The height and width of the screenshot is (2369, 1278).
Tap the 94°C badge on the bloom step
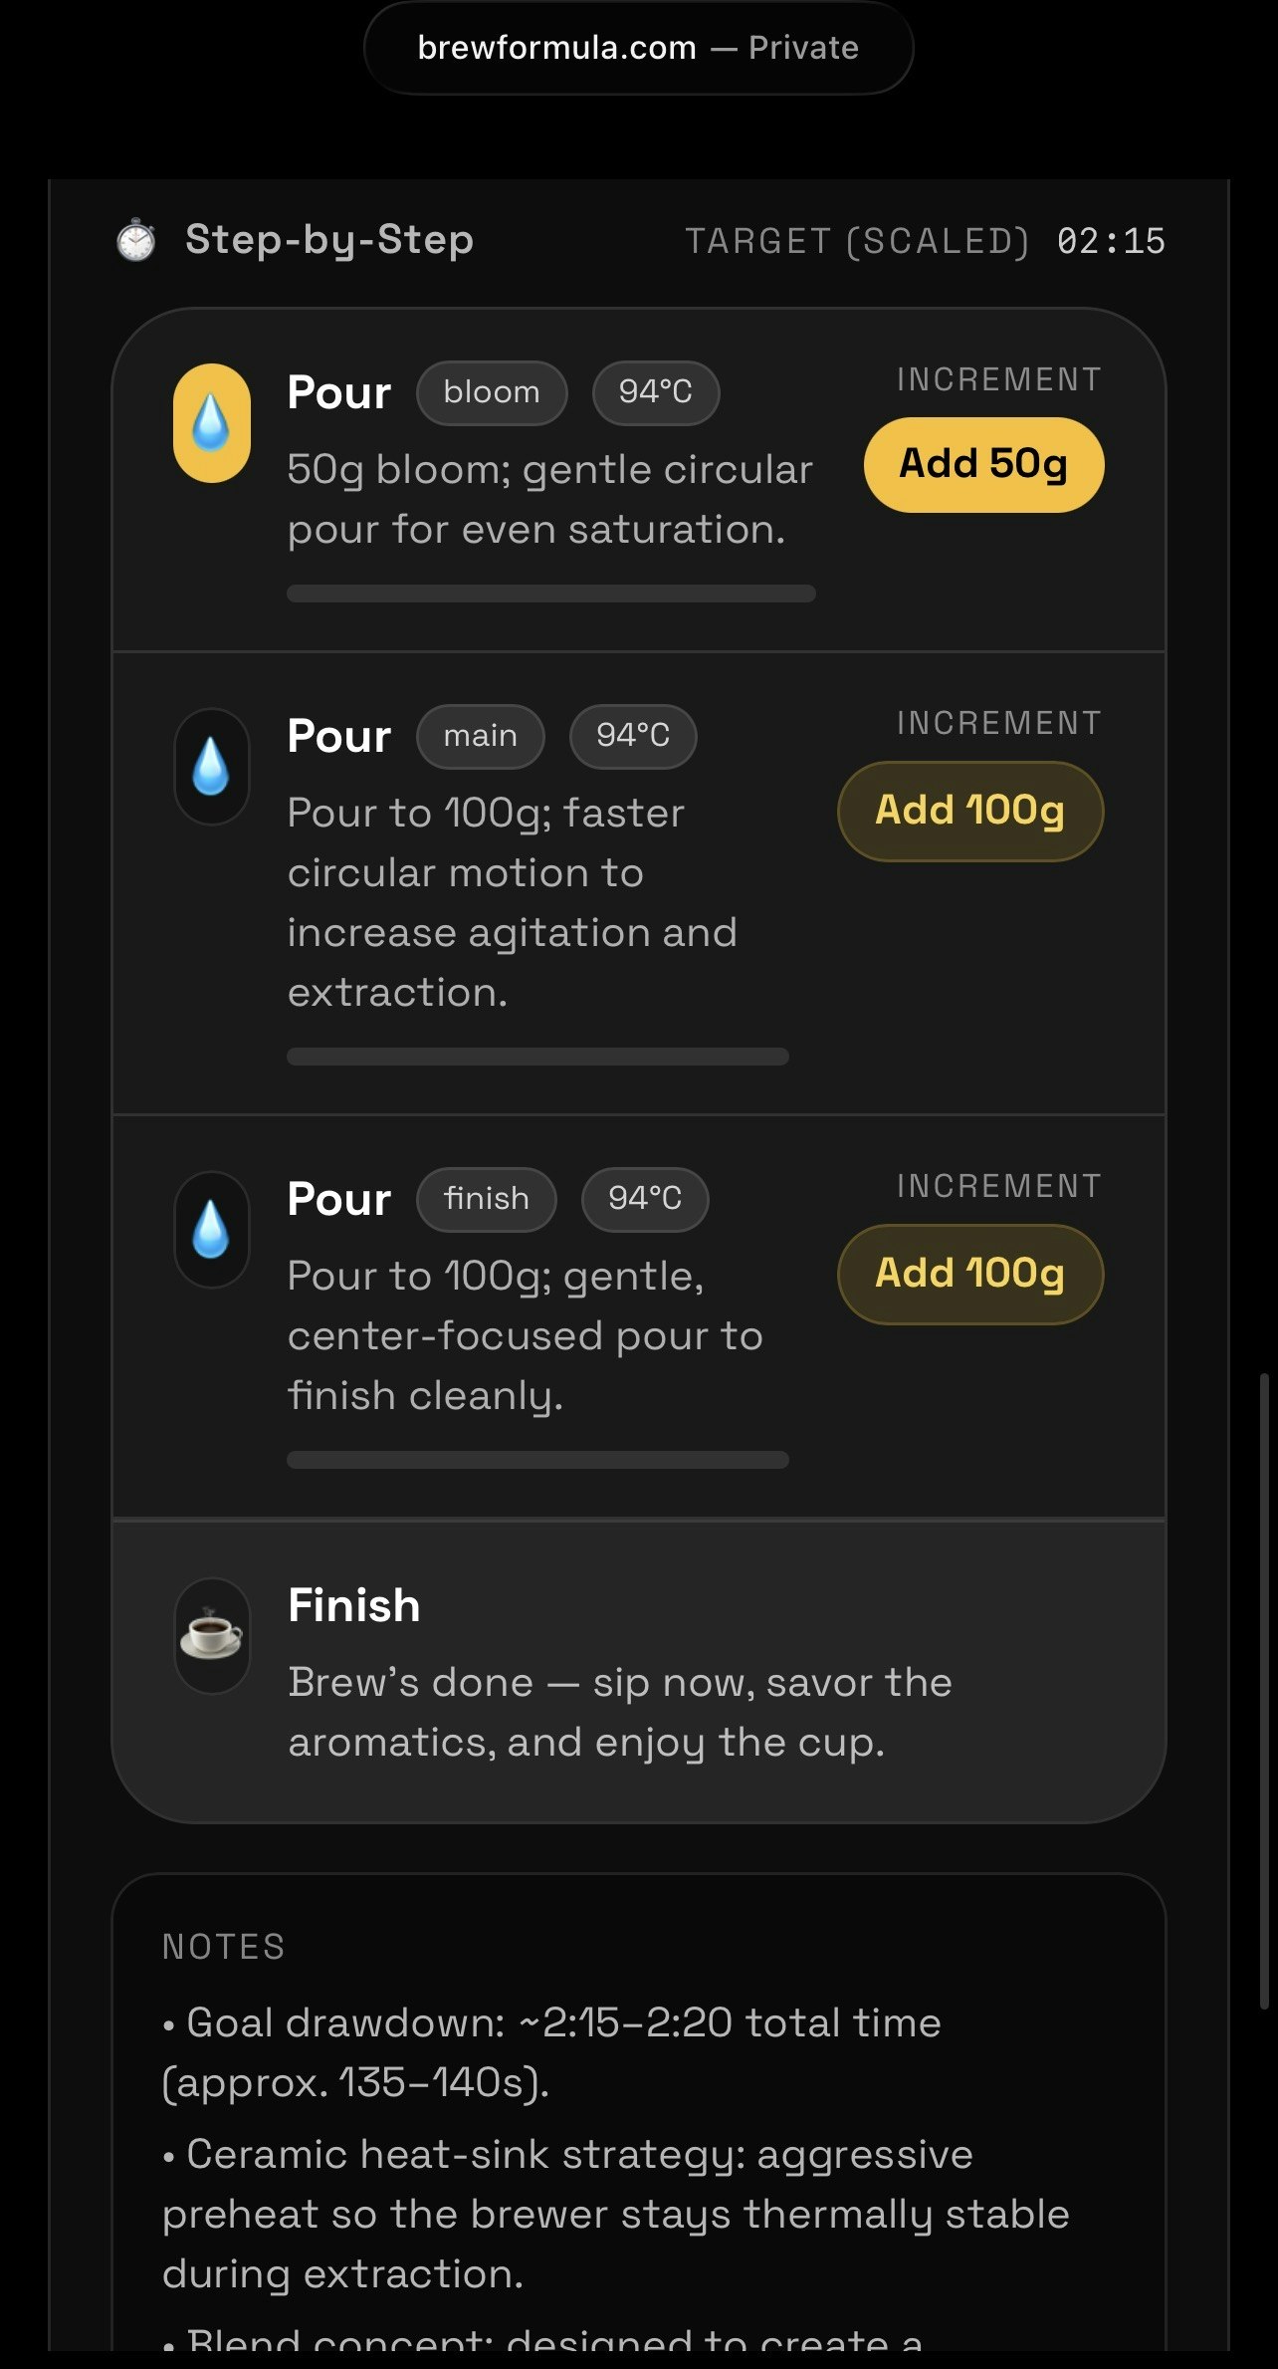655,392
